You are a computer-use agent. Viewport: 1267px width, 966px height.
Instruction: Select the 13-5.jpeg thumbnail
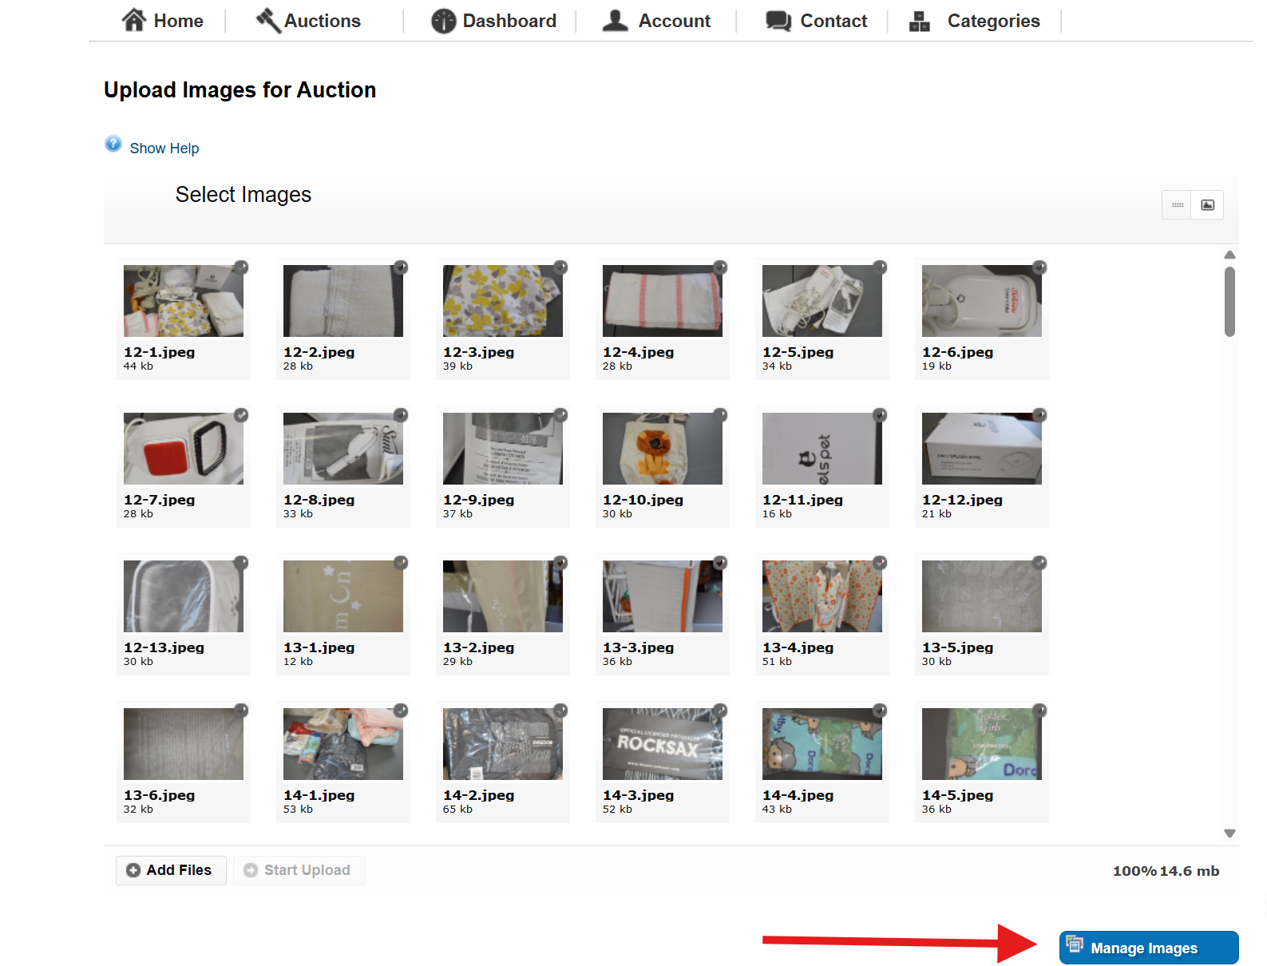pos(982,596)
